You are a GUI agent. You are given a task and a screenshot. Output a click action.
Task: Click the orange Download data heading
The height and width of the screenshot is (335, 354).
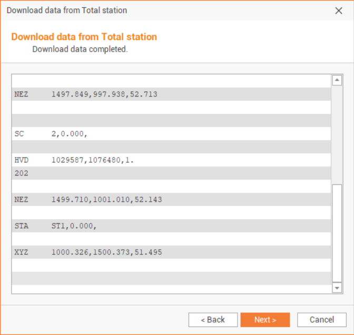coord(84,37)
